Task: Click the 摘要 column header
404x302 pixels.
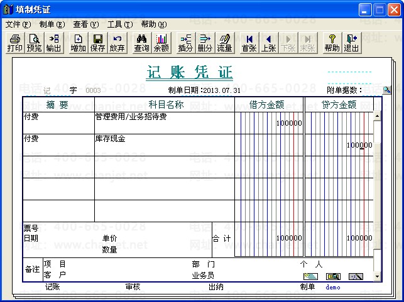Action: [58, 104]
